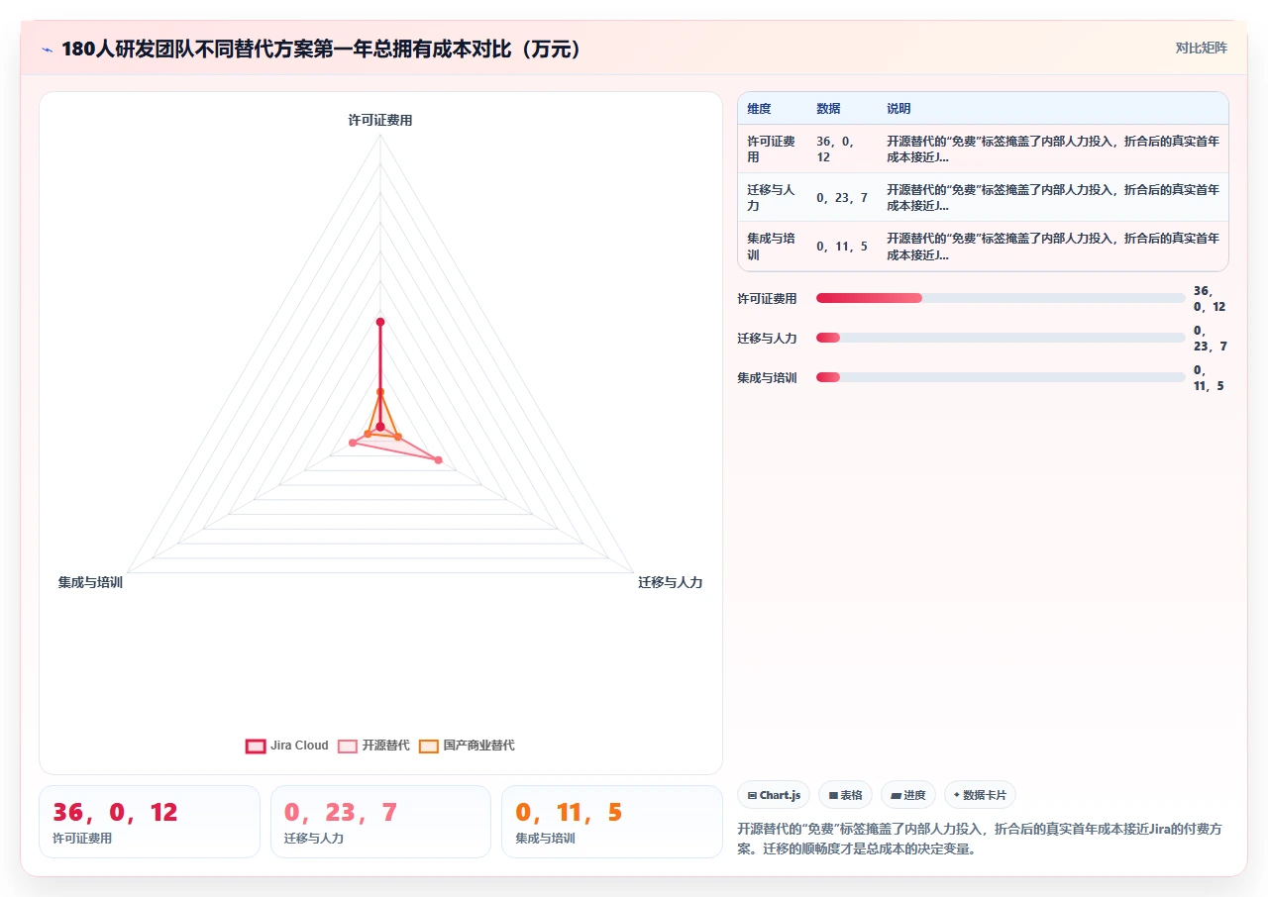Click table cell 迁移与人力 in 维度 column

773,197
